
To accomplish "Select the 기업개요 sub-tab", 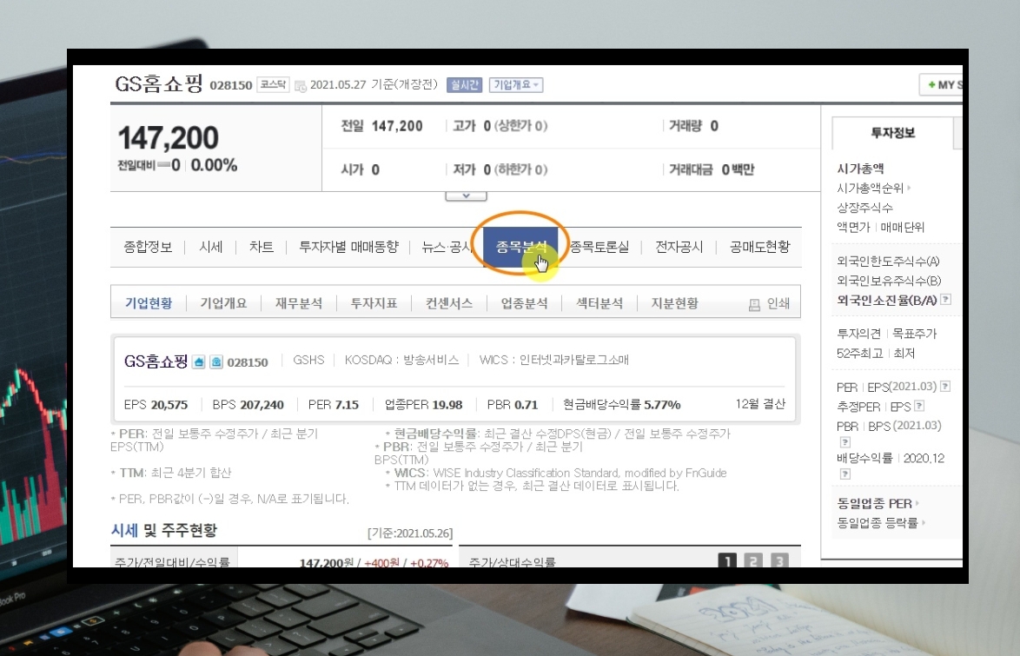I will tap(224, 303).
